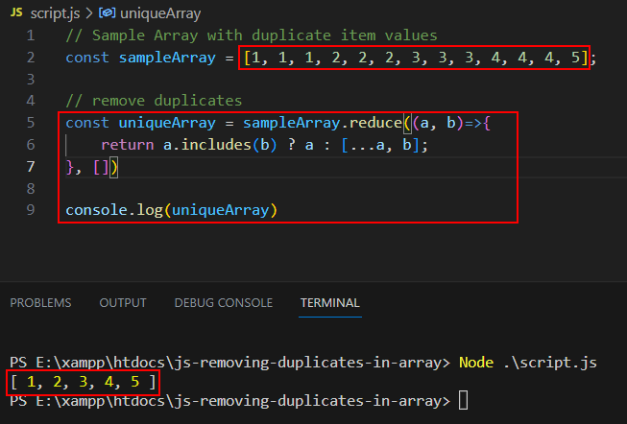Click line number 1 in gutter
The image size is (627, 424).
click(x=31, y=35)
